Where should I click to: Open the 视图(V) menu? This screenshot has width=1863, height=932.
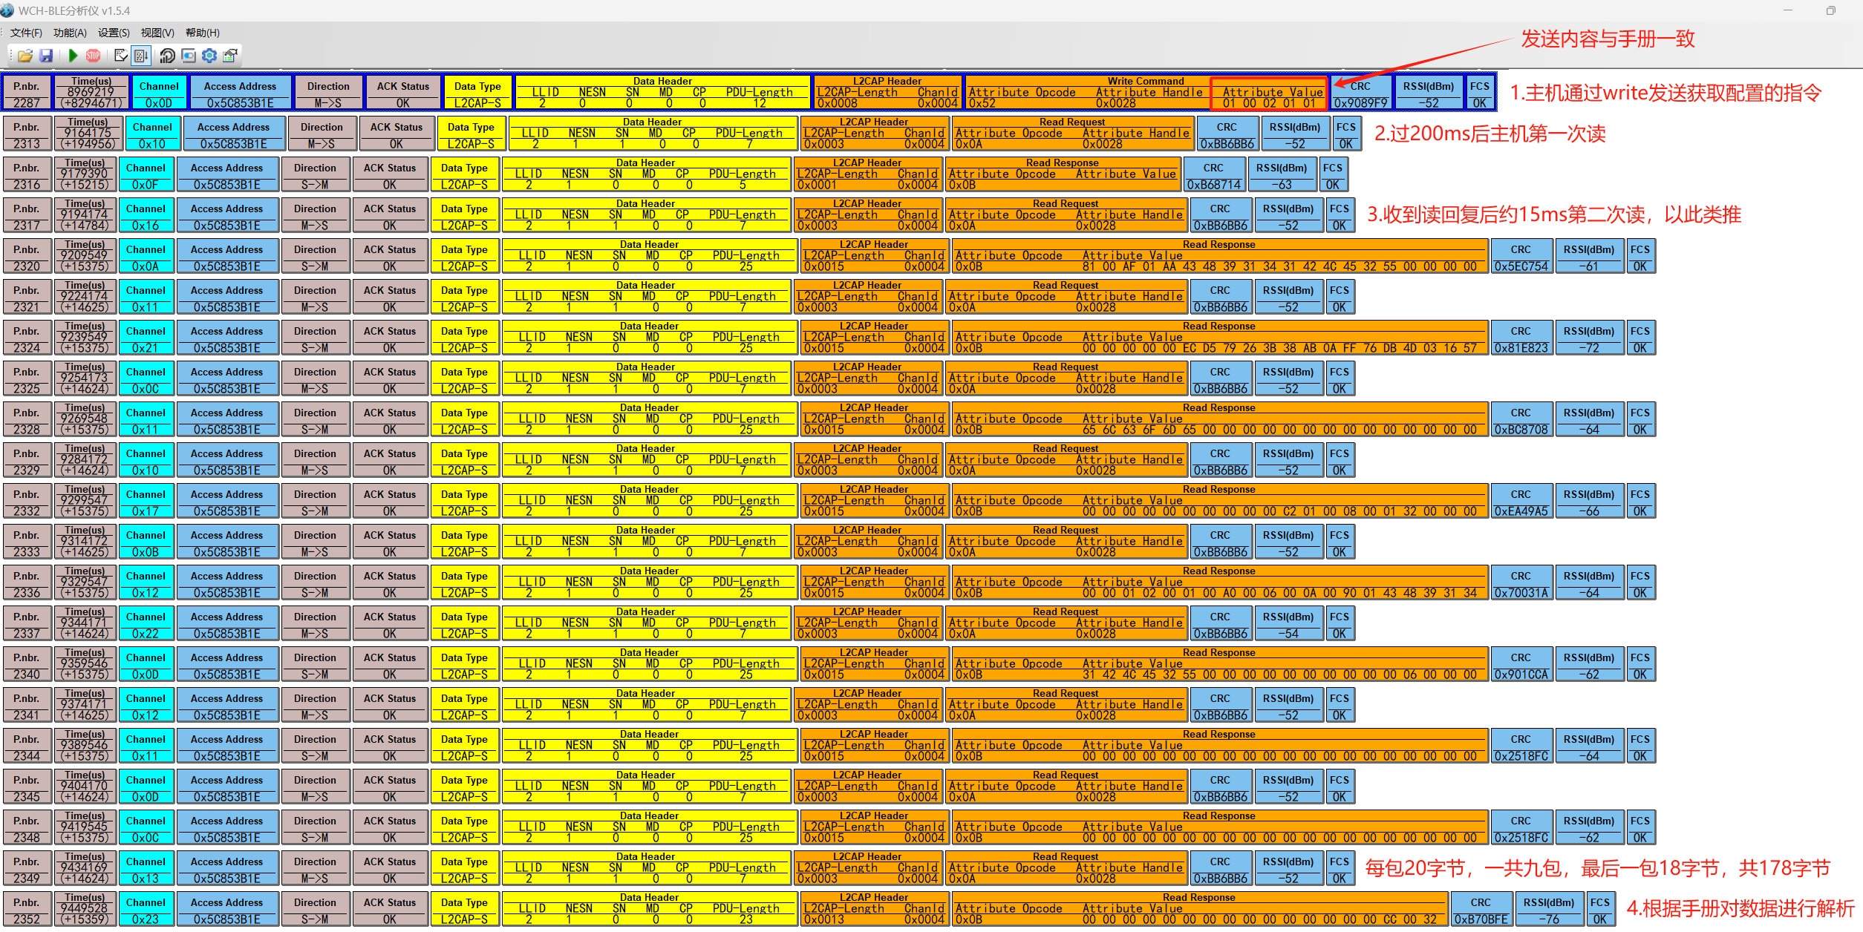(x=157, y=33)
